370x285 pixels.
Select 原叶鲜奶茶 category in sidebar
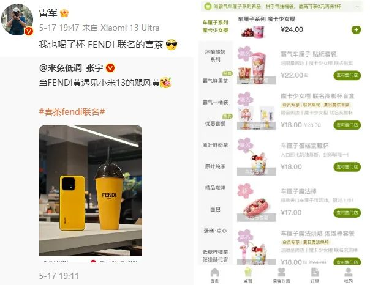pos(215,145)
